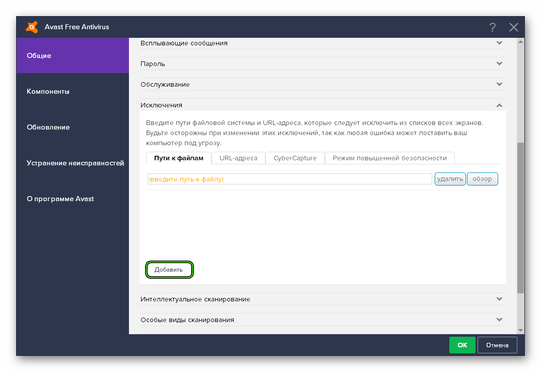Focus the file path input field

tap(290, 179)
